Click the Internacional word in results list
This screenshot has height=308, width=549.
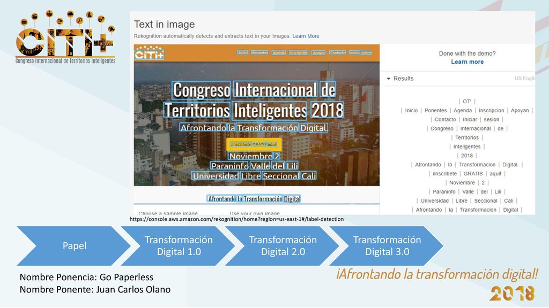click(476, 128)
